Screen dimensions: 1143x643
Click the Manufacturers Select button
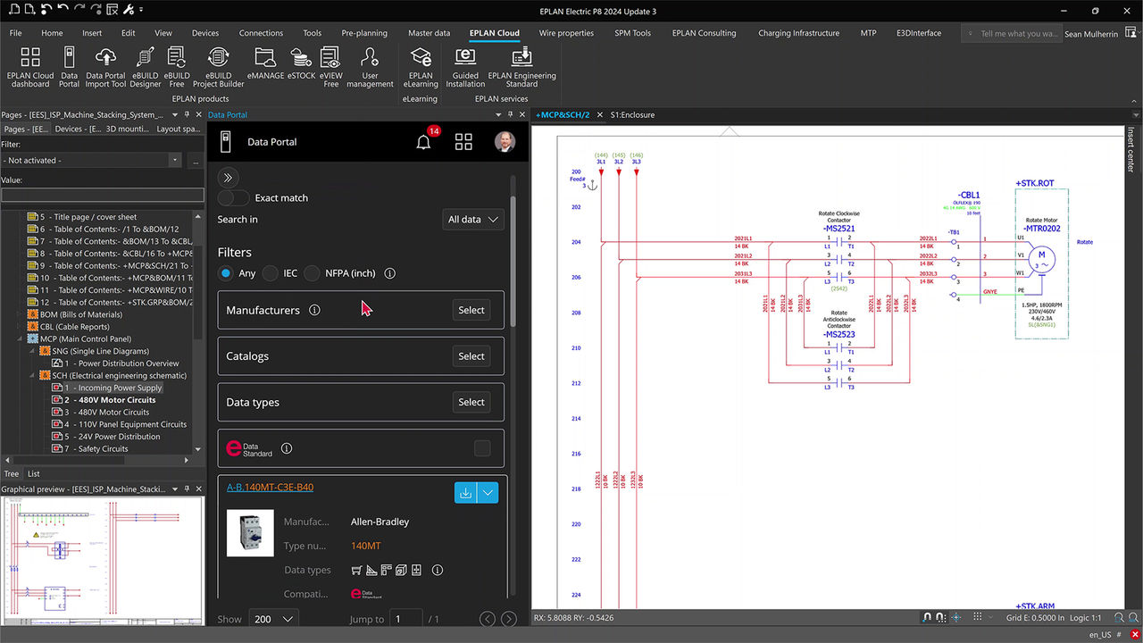471,310
